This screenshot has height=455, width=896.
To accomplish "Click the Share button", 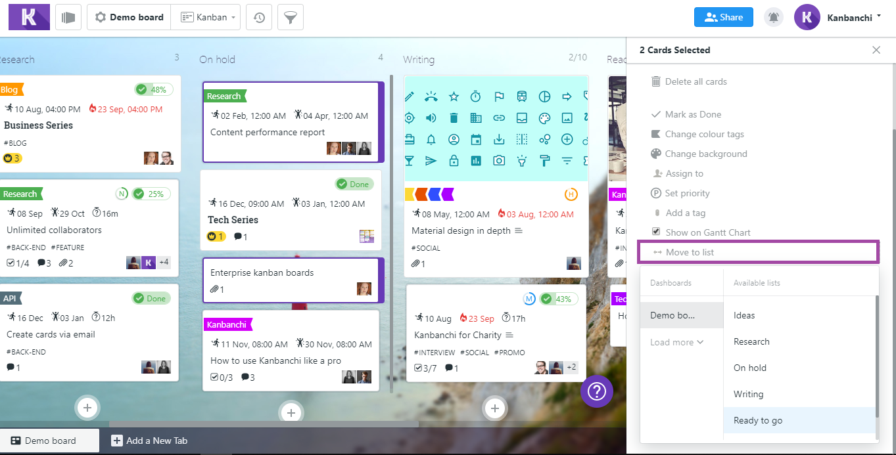I will pos(723,17).
